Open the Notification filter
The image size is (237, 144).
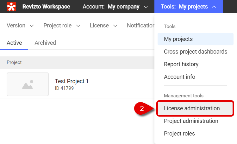[140, 26]
